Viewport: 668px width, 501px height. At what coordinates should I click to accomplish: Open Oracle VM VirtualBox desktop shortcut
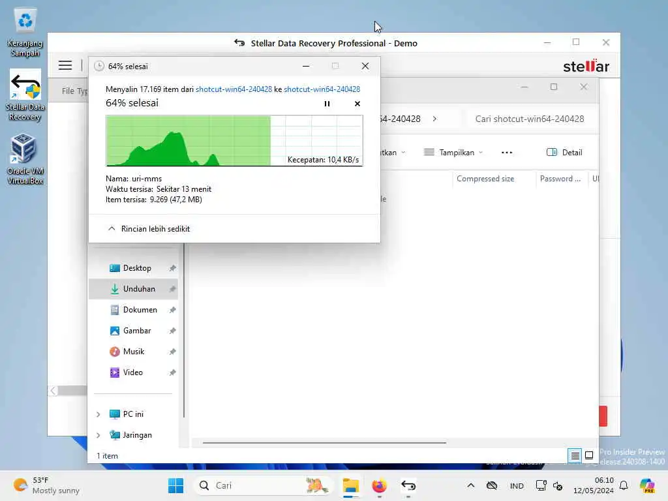(25, 159)
